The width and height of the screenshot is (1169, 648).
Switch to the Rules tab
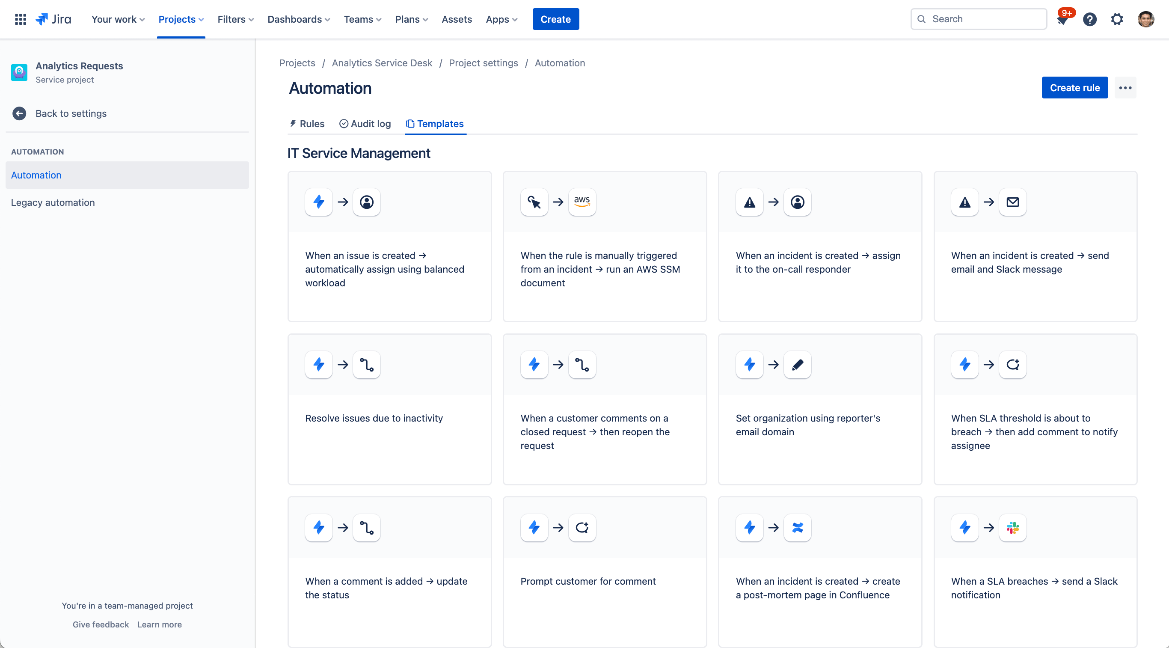click(x=312, y=124)
